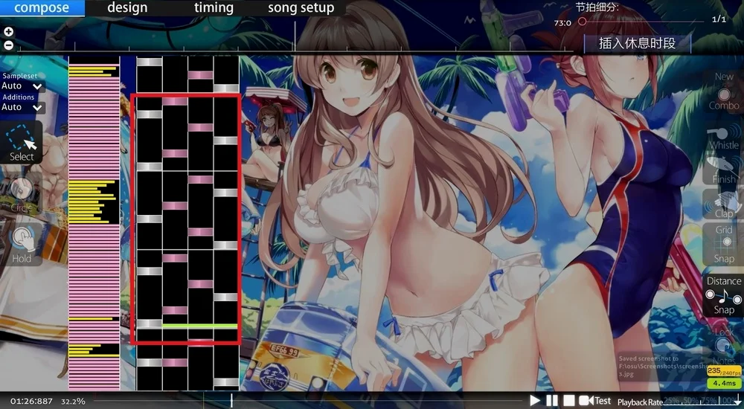The height and width of the screenshot is (409, 744).
Task: Toggle Lock Notes
Action: click(x=724, y=346)
